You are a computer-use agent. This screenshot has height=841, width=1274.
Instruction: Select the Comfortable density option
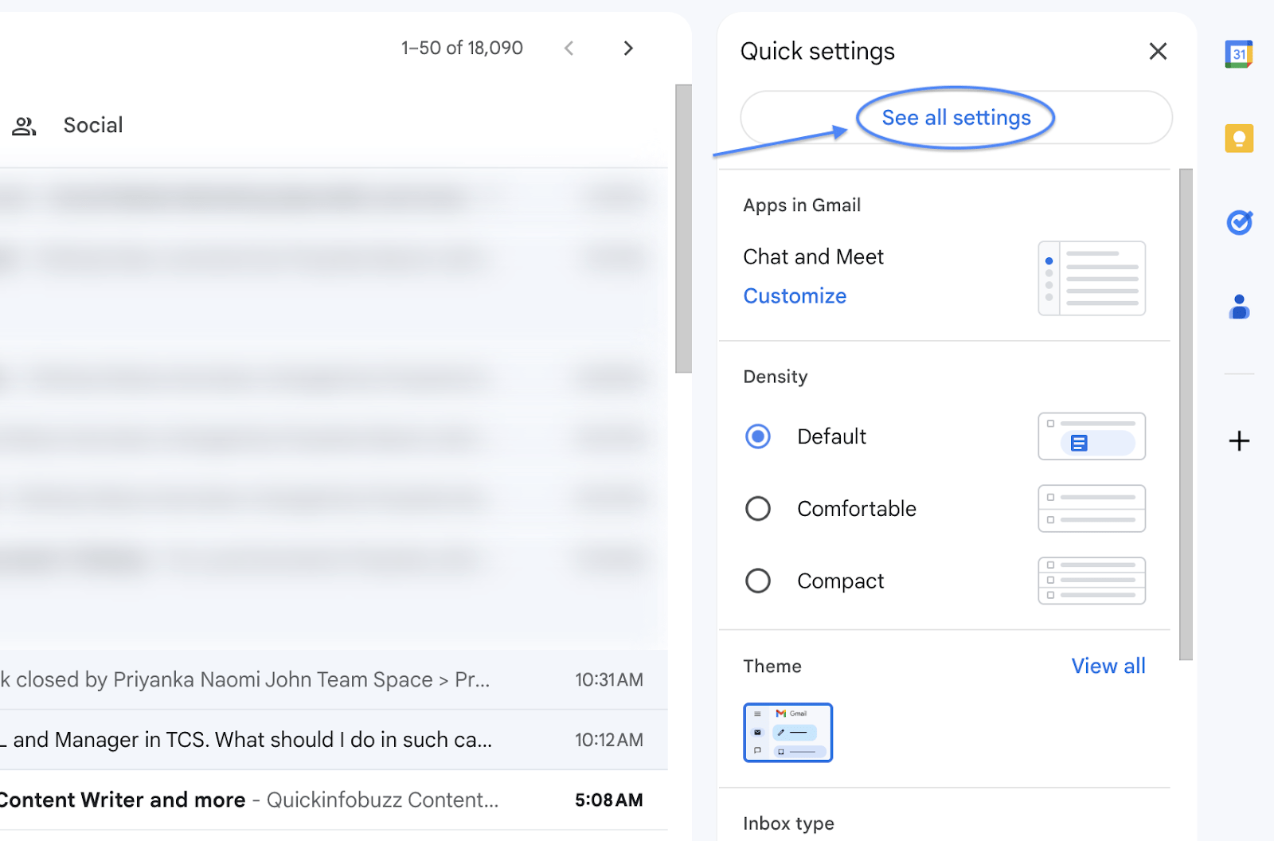tap(758, 508)
